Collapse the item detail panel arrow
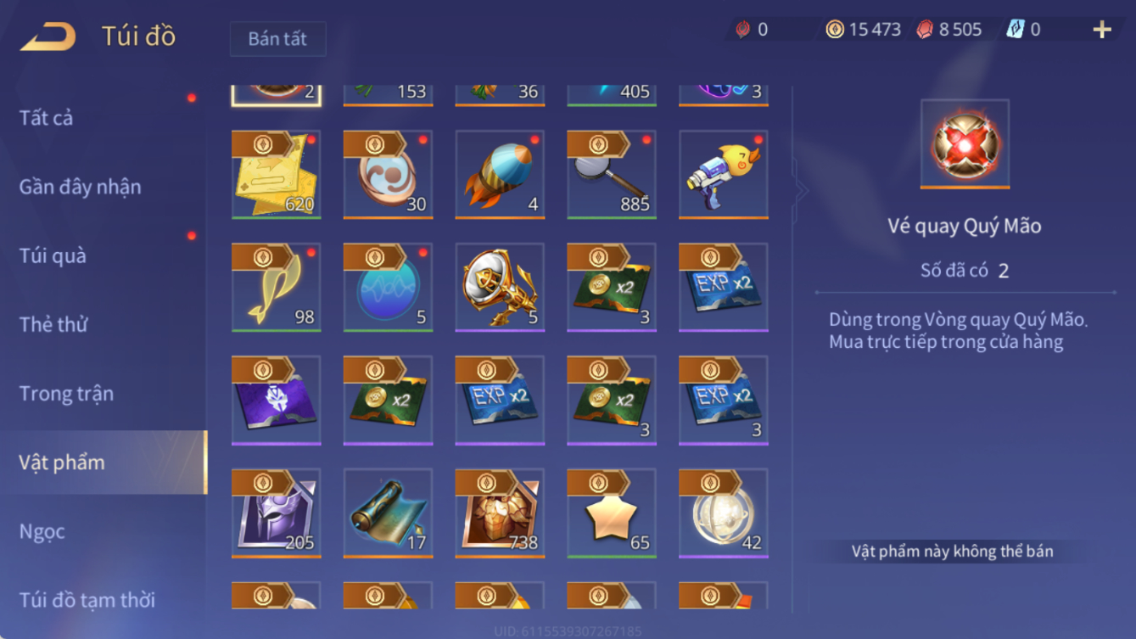 point(799,192)
